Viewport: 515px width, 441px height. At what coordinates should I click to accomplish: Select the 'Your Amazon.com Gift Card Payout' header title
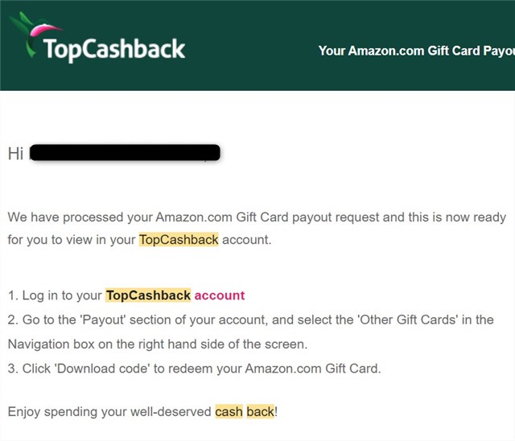tap(417, 51)
